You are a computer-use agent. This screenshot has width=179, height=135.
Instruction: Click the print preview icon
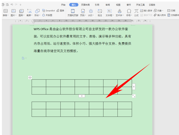8,5
